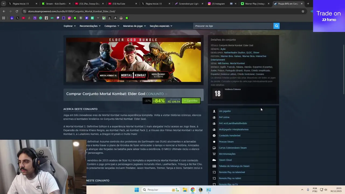
Task: Open the Remote Play no tablet link
Action: tap(230, 178)
